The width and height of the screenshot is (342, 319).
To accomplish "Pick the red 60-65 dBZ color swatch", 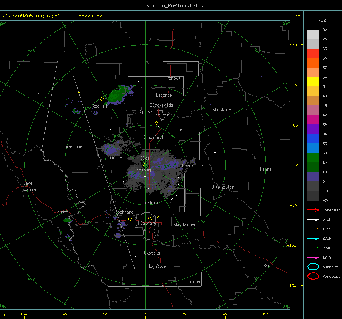I will tap(313, 53).
